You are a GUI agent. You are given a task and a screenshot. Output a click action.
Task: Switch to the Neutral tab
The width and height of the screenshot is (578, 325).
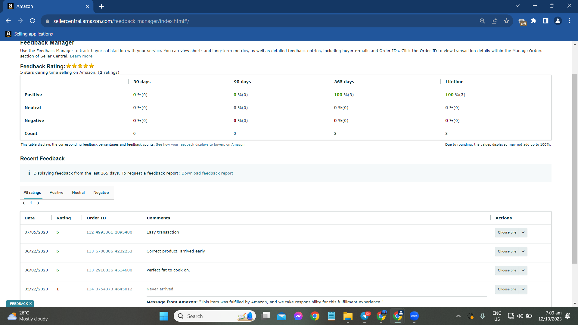78,193
